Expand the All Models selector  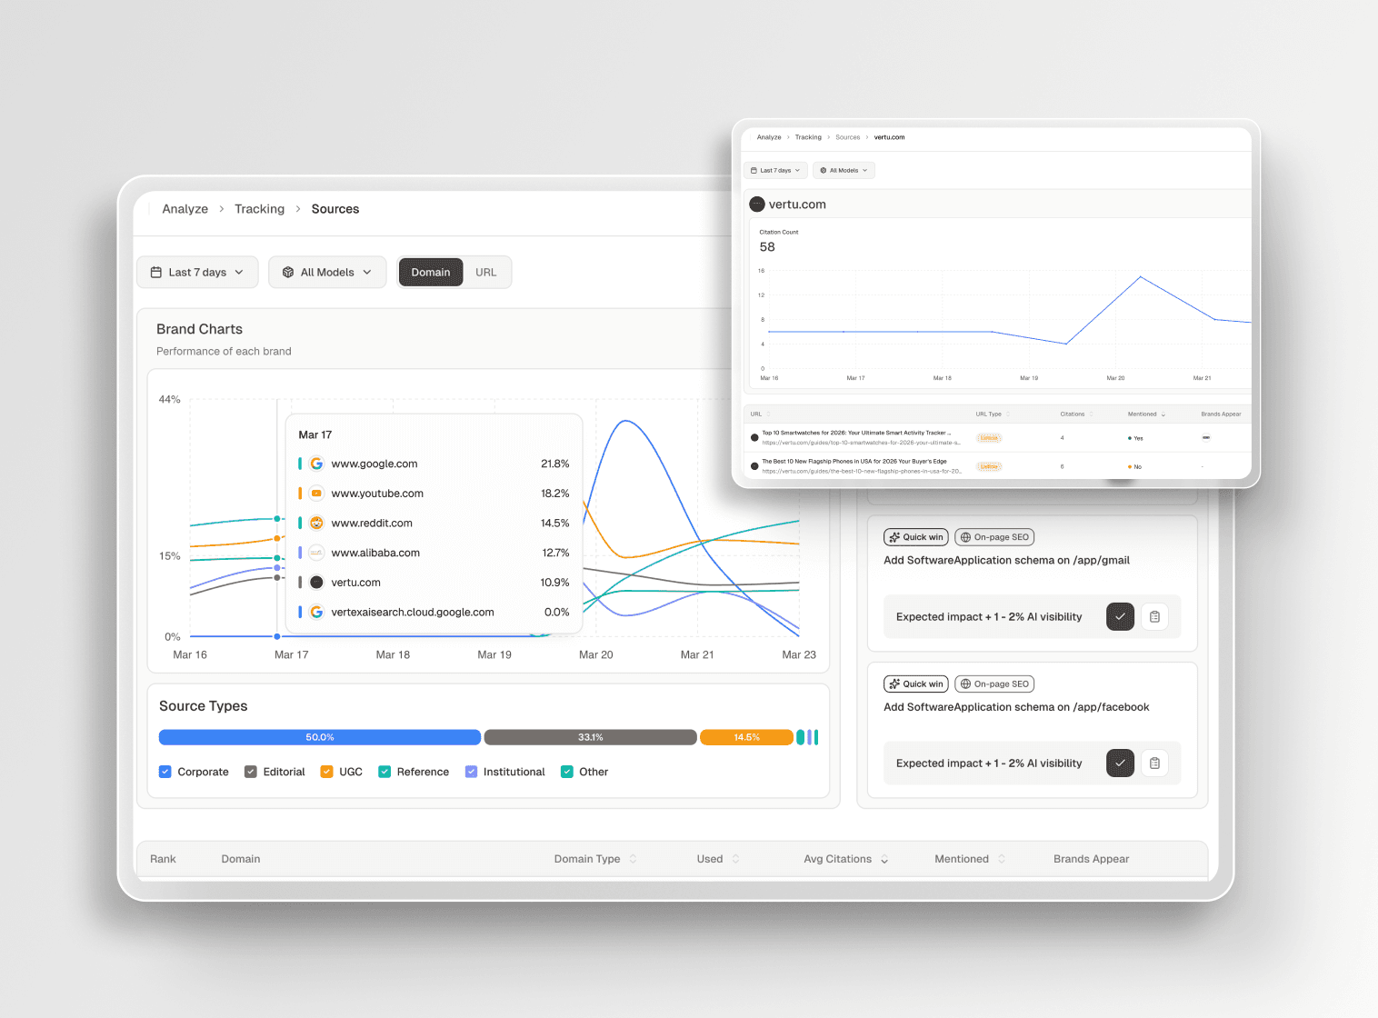tap(327, 272)
